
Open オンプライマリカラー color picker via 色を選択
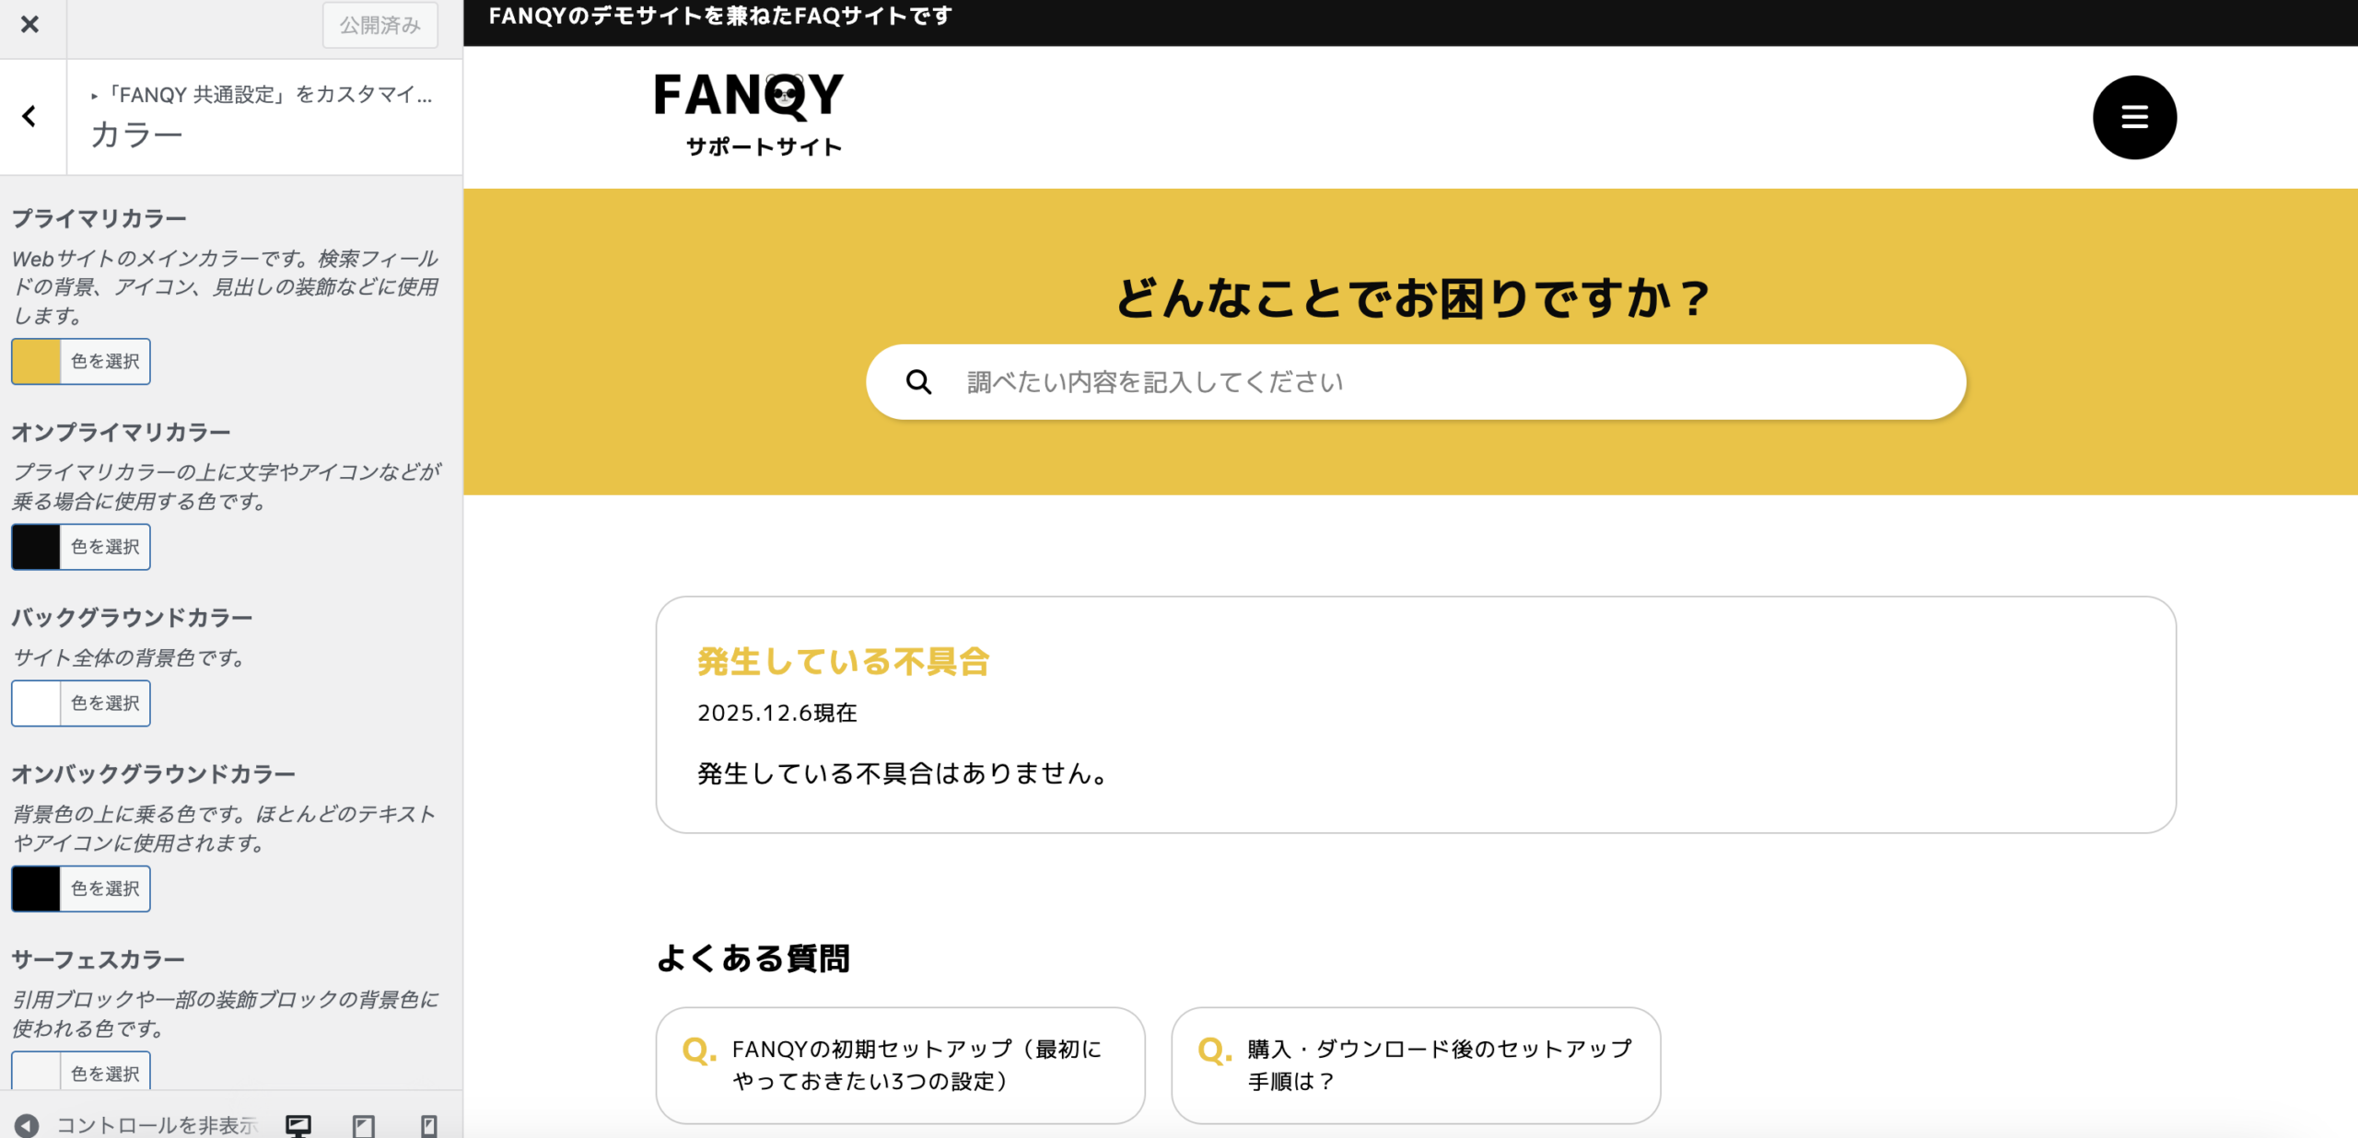105,547
